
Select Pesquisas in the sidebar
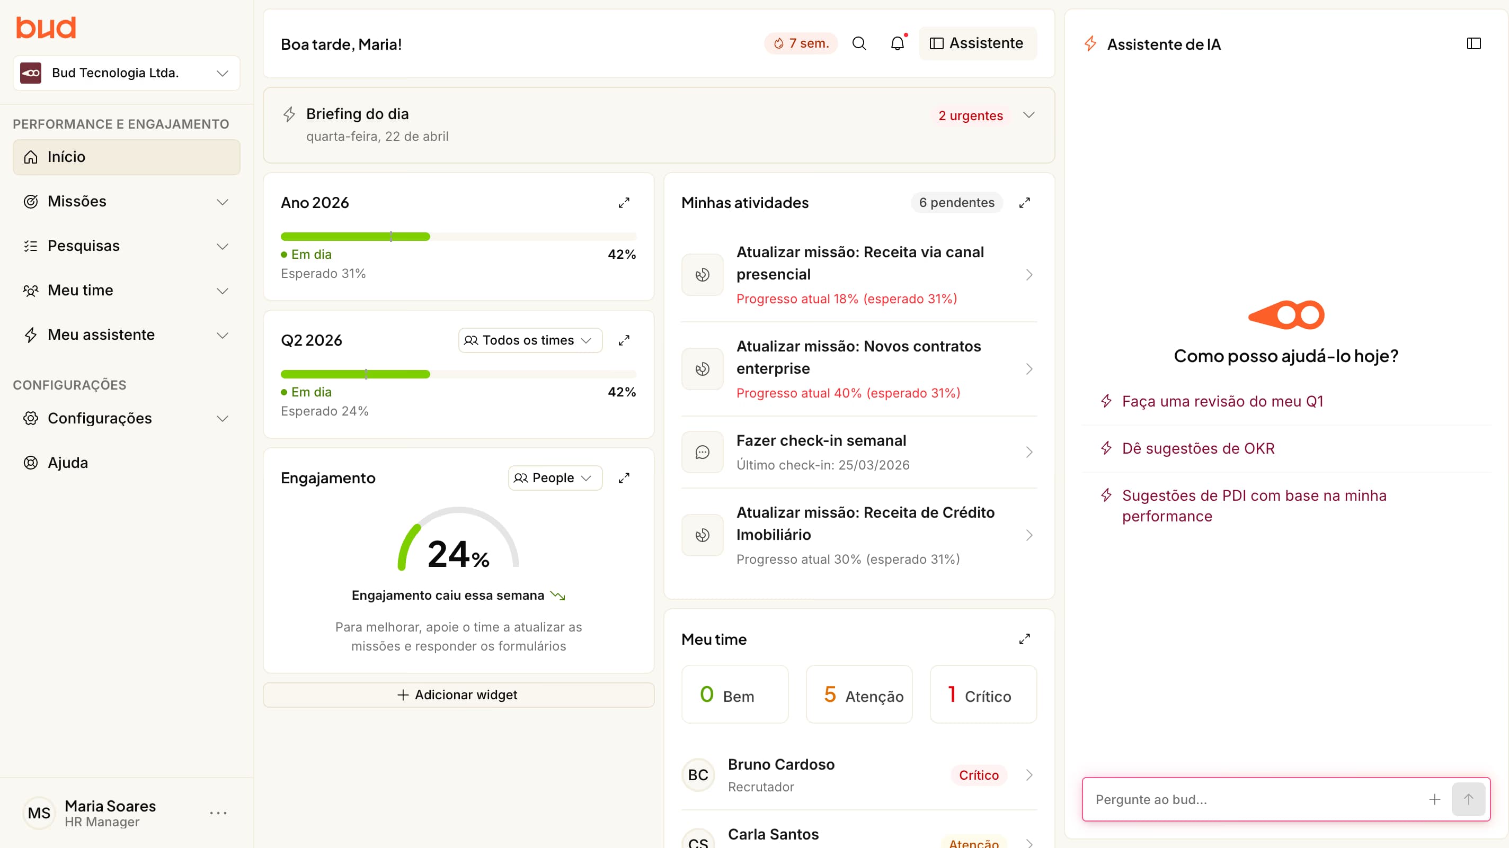[x=83, y=245]
